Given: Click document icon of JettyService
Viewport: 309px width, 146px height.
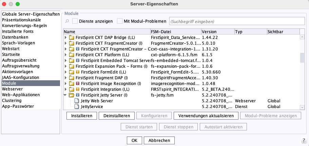Looking at the screenshot, I should 77,107.
